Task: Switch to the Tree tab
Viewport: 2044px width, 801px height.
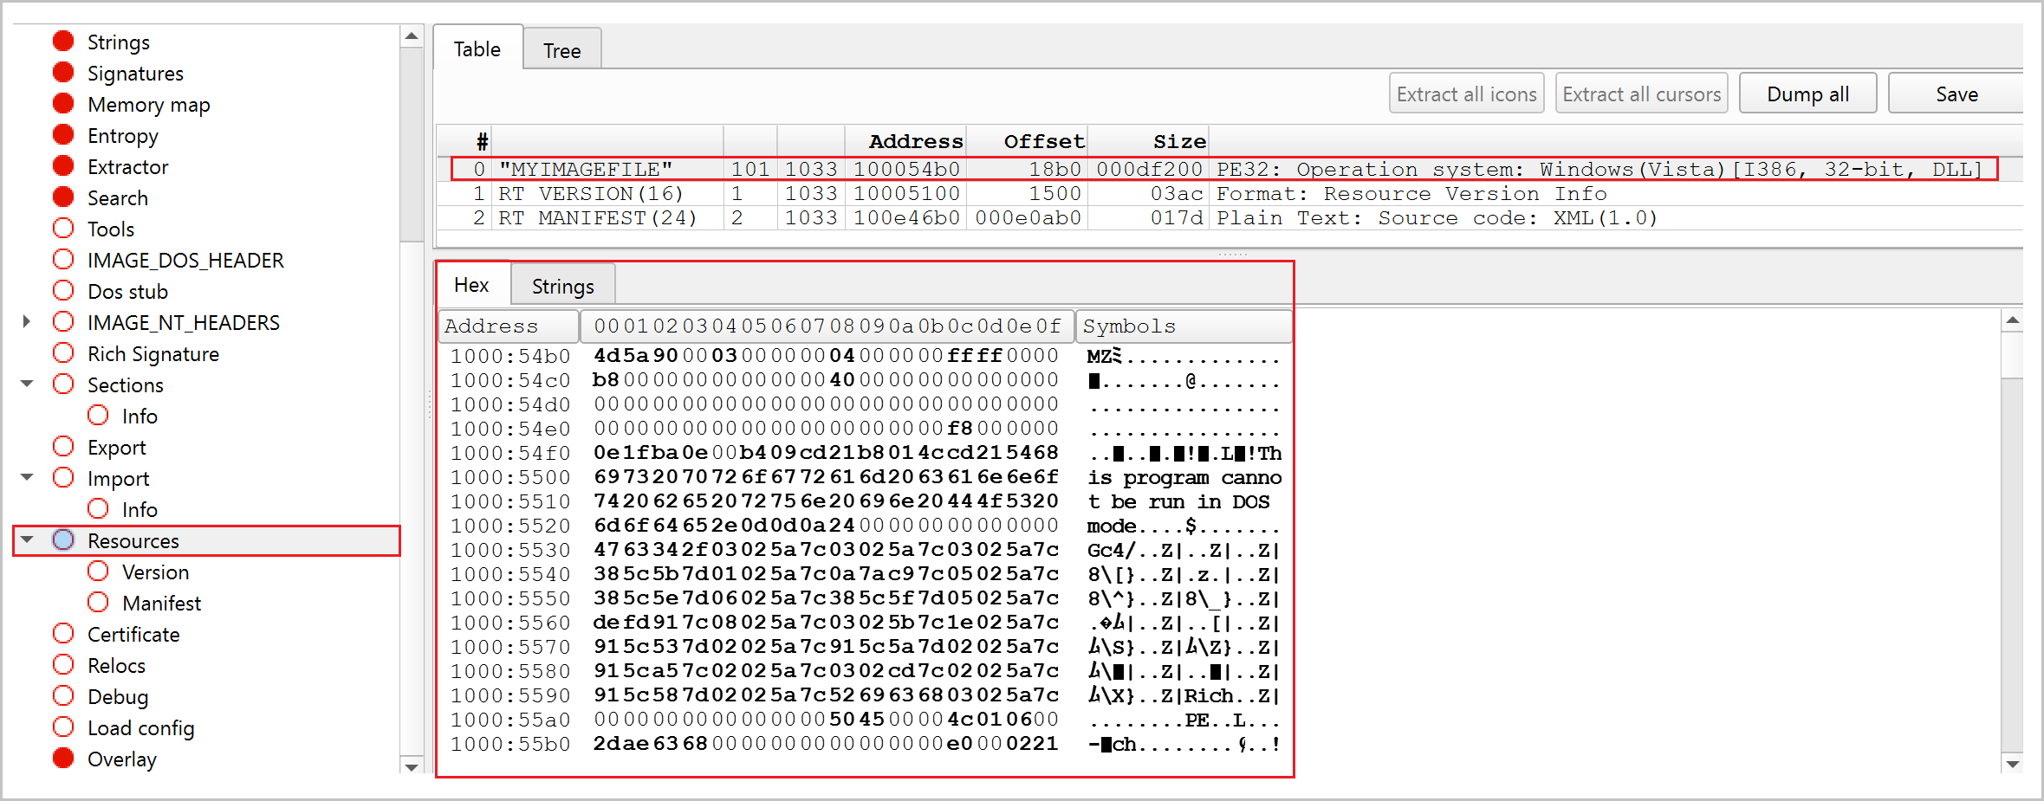Action: (561, 51)
